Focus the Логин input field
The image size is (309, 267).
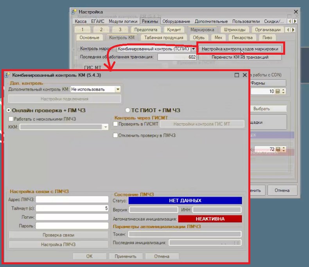pyautogui.click(x=72, y=217)
